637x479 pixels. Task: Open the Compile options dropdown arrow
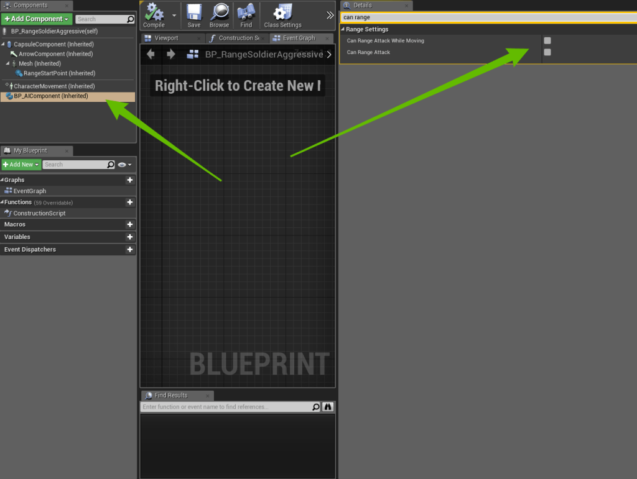[x=174, y=16]
